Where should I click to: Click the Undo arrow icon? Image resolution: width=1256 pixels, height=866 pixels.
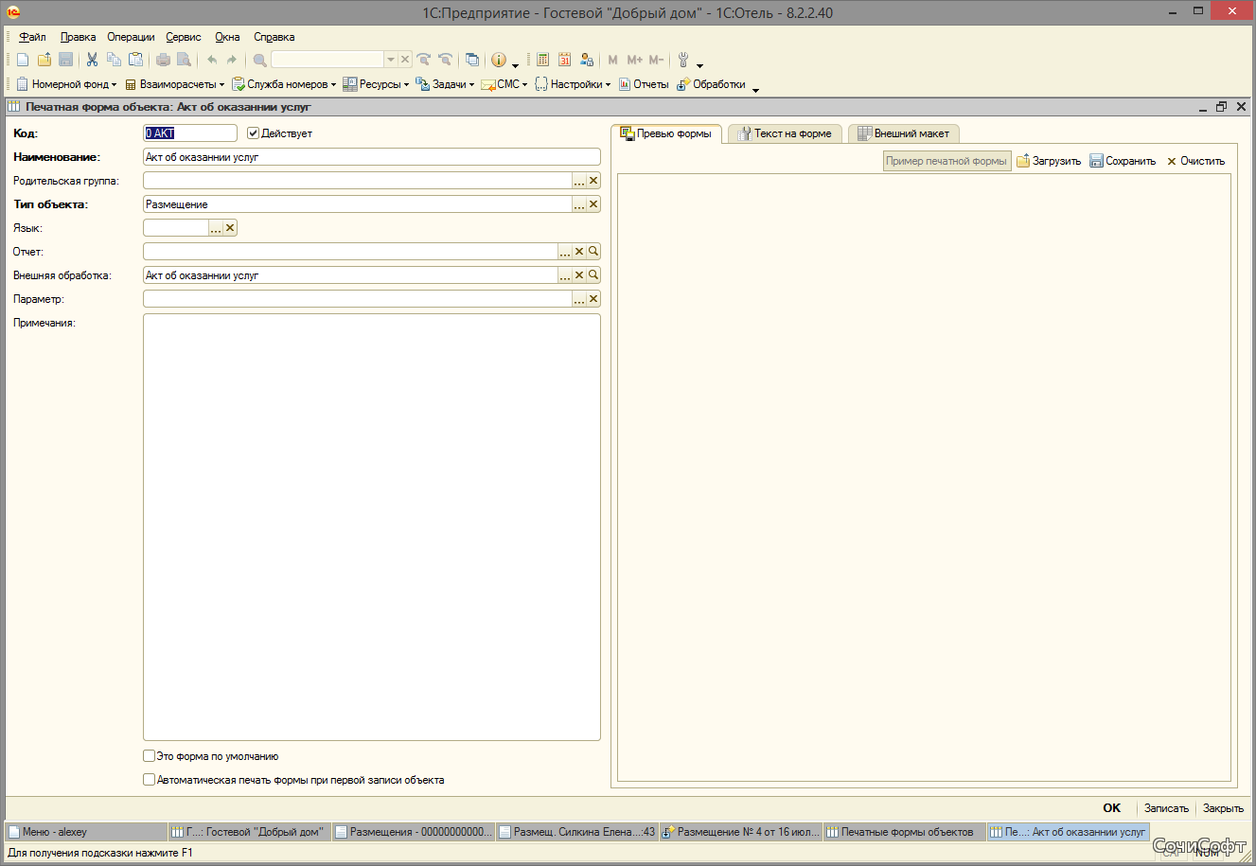click(x=212, y=60)
